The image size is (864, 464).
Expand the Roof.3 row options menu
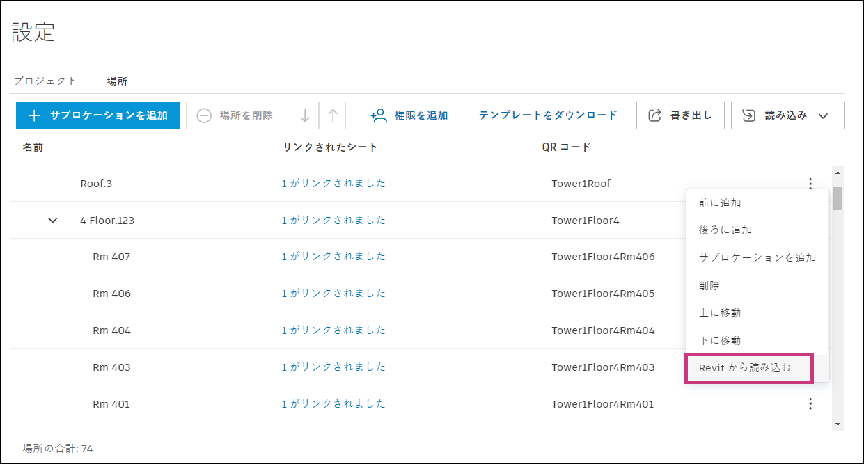[810, 183]
